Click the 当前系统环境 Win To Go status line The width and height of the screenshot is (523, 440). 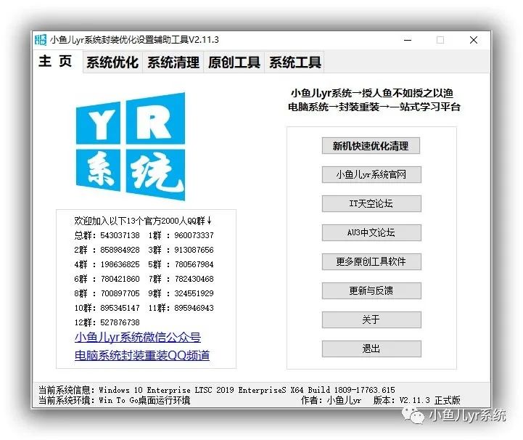115,400
